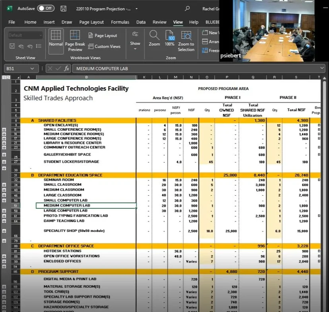Click the formula bar Cancel X icon
The image size is (329, 312).
click(x=50, y=69)
